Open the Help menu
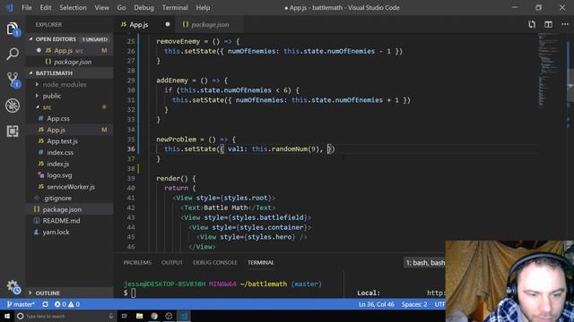The image size is (574, 322). point(203,8)
